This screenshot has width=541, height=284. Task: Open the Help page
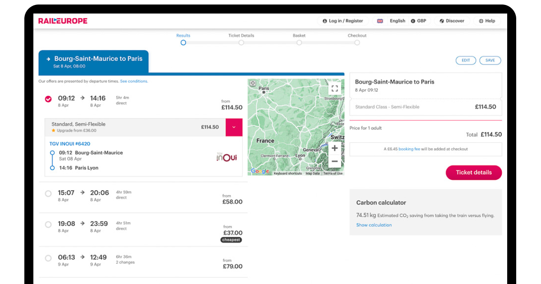pos(487,21)
